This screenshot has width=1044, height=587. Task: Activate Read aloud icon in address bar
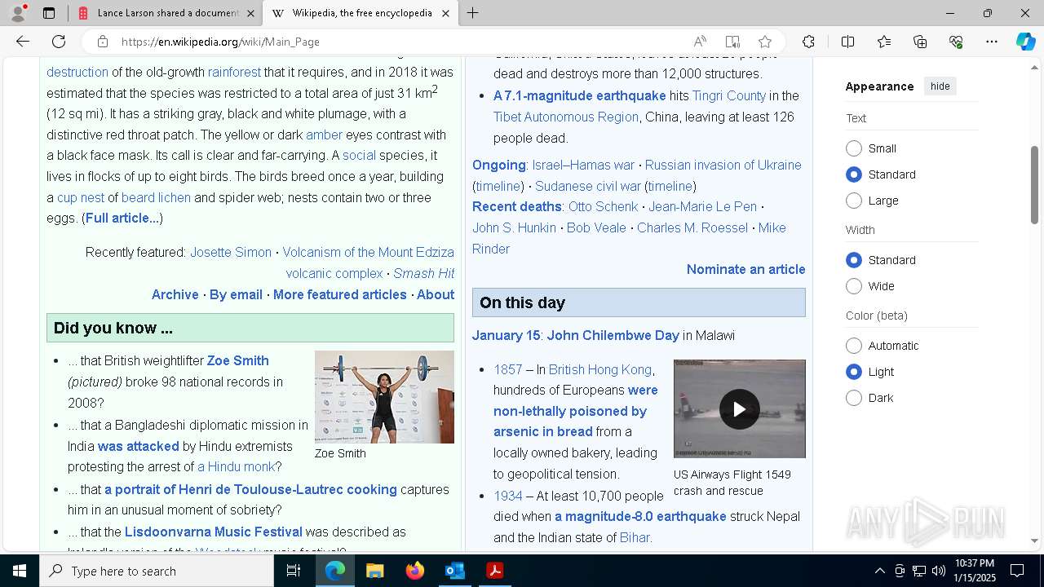(700, 42)
